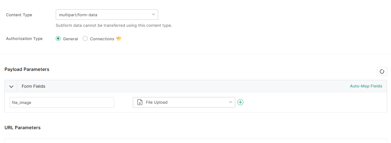Click the Content Type dropdown arrow
391x143 pixels.
click(x=153, y=14)
